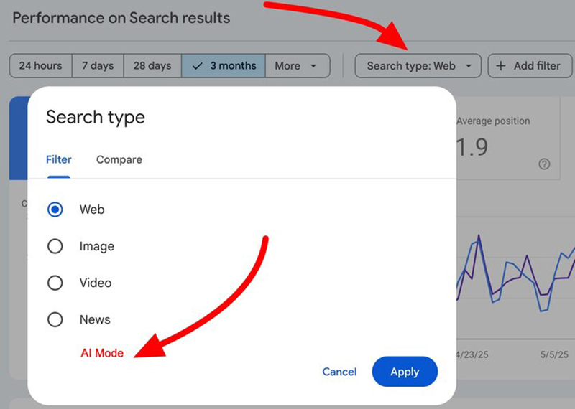Click the Search type dropdown arrow
This screenshot has height=409, width=575.
469,66
